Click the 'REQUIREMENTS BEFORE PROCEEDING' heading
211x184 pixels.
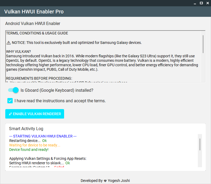coord(39,78)
